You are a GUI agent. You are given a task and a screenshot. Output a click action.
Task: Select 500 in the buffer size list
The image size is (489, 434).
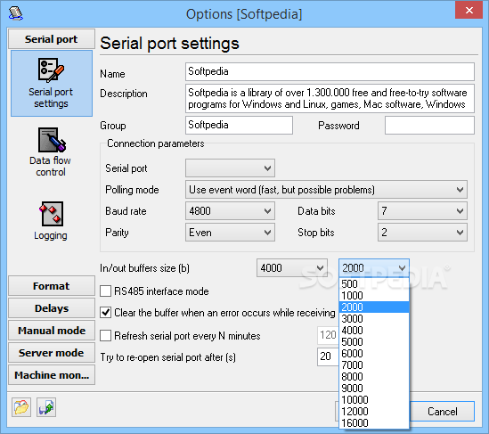(x=374, y=284)
